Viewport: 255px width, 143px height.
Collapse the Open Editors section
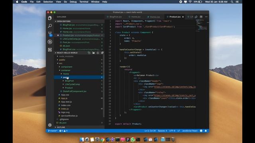[64, 21]
